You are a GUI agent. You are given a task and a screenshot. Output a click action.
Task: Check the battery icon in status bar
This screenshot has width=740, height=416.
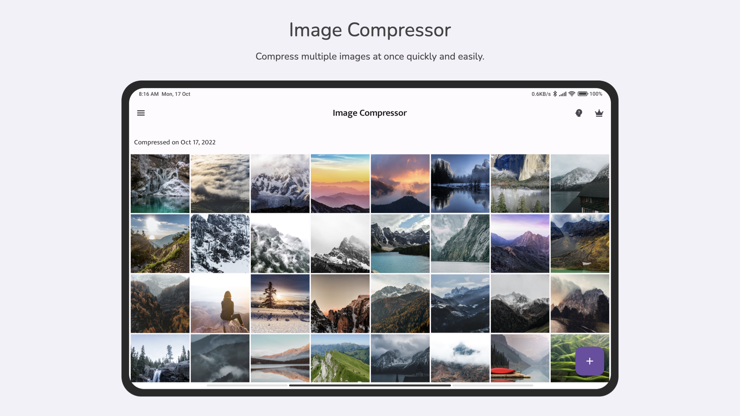click(582, 94)
